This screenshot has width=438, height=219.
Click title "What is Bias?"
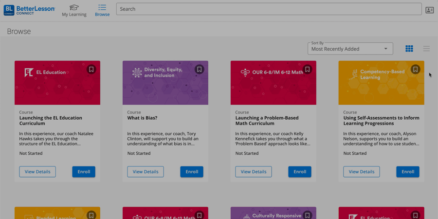point(143,118)
